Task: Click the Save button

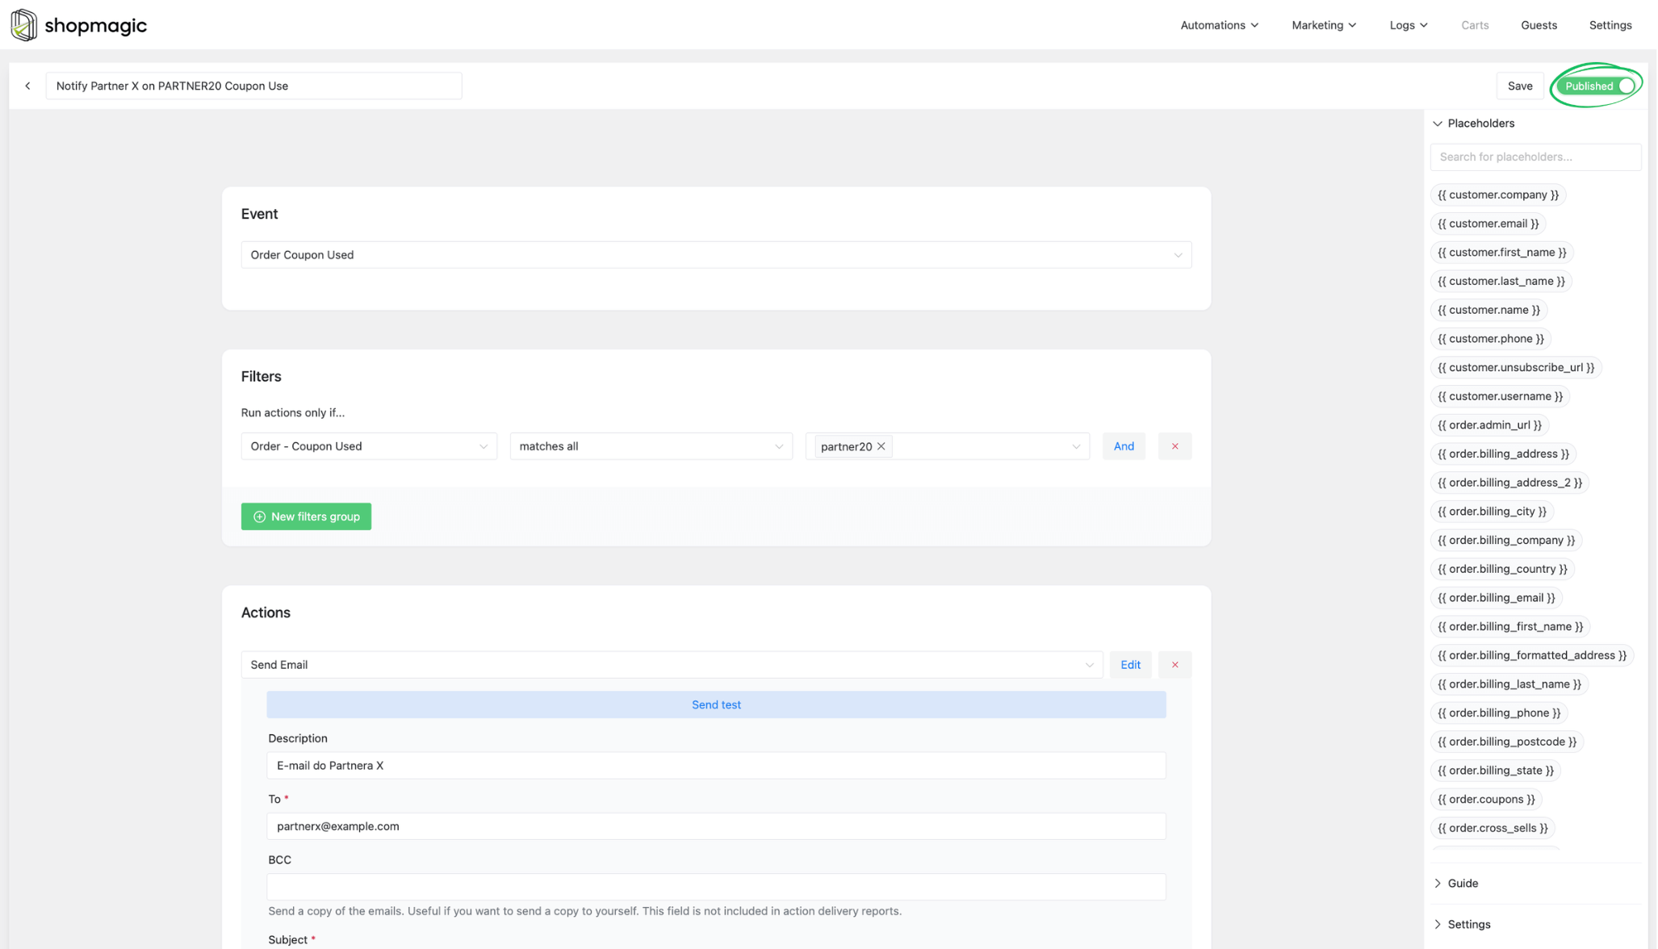Action: [1519, 86]
